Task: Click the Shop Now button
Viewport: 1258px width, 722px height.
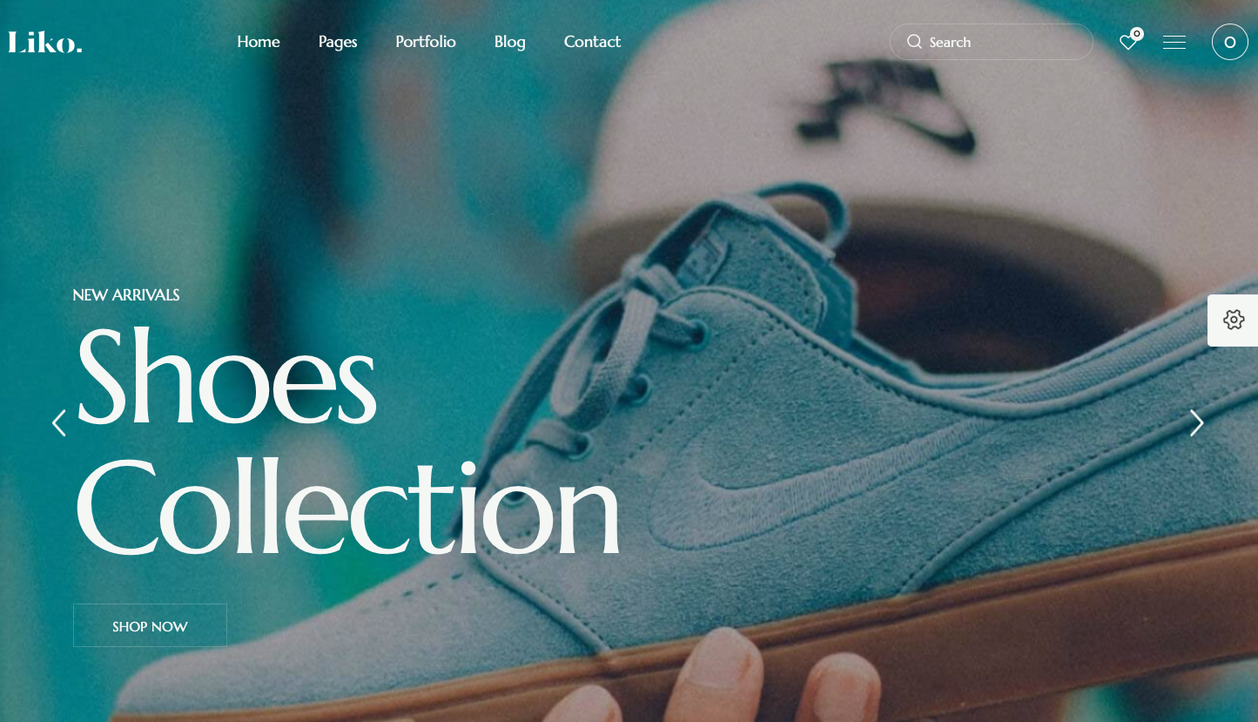Action: 150,625
